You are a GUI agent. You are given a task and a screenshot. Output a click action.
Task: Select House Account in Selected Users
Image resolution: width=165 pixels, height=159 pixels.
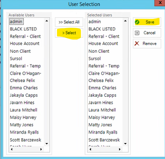(x=103, y=44)
